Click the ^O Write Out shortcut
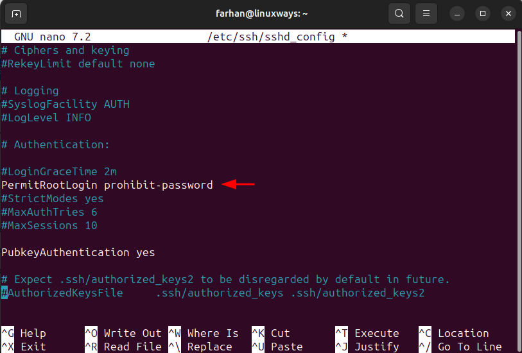Screen dimensions: 522x353 tap(123, 333)
